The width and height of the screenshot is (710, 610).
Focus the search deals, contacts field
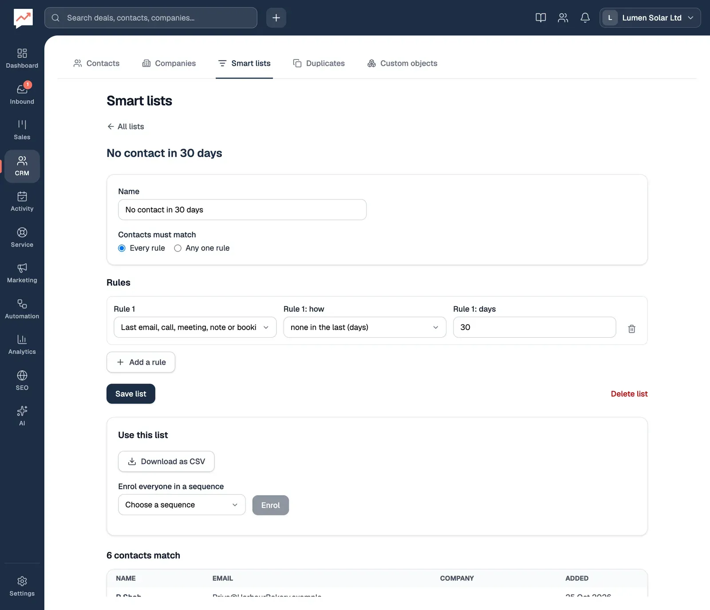(151, 18)
